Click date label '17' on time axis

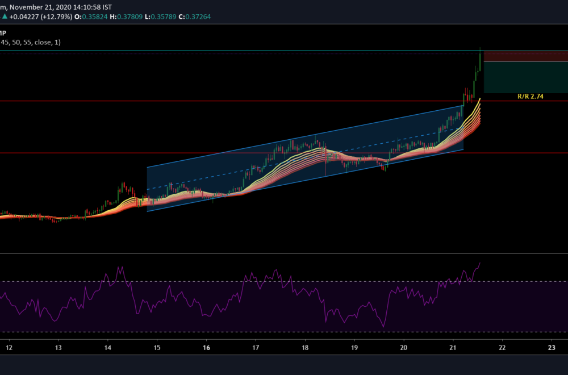coord(256,348)
